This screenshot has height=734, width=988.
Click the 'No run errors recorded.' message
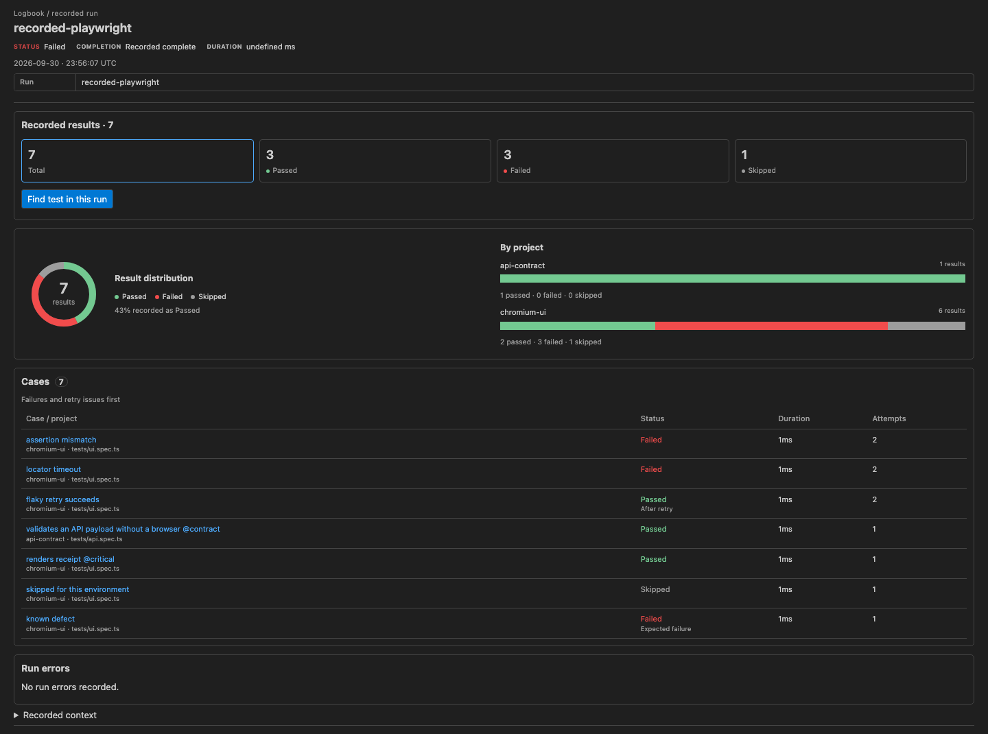tap(70, 687)
